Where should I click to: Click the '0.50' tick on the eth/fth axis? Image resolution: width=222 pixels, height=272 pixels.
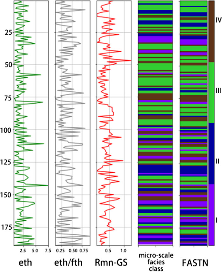[x=73, y=250]
